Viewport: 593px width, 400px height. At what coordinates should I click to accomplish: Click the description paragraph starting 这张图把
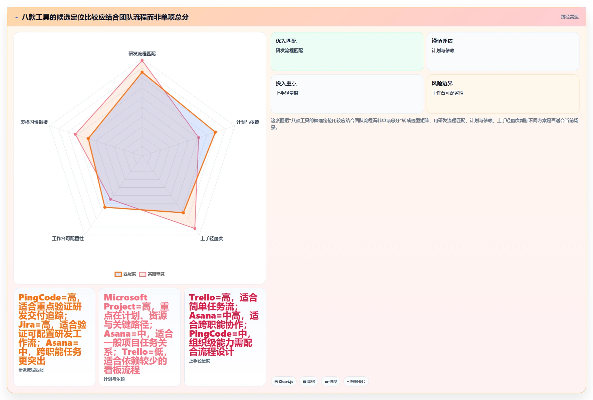coord(425,124)
